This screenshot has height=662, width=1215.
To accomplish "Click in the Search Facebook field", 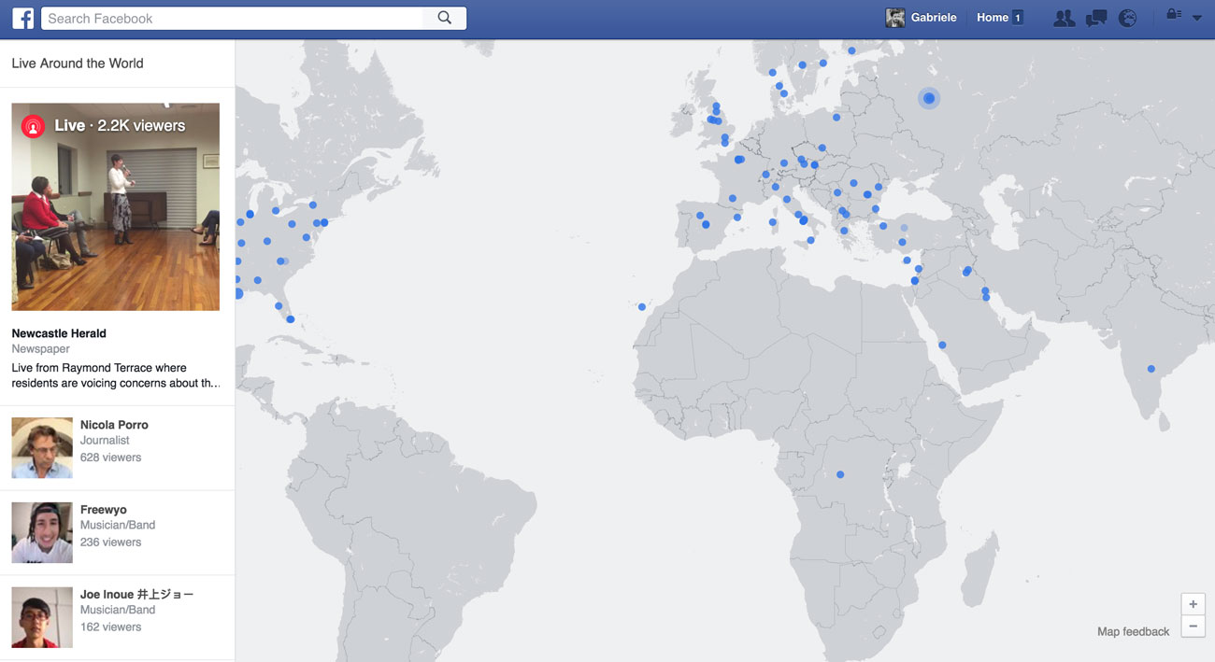I will 234,18.
